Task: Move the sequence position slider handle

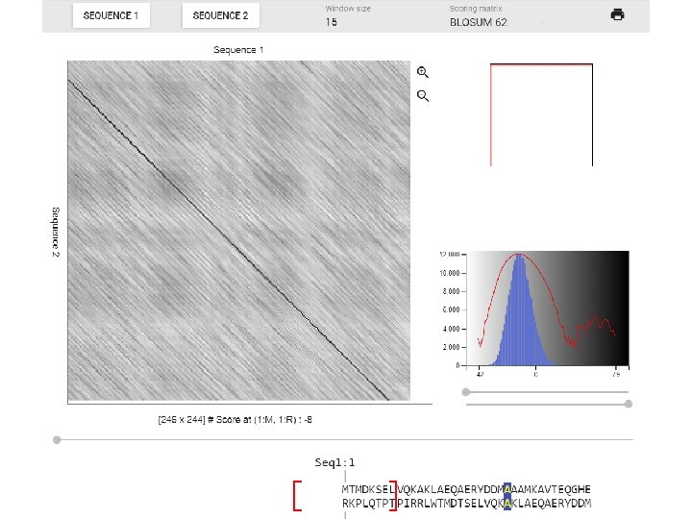Action: [57, 439]
